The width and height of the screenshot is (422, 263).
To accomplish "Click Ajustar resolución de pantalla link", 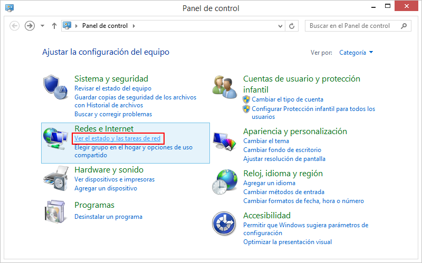I will point(284,159).
